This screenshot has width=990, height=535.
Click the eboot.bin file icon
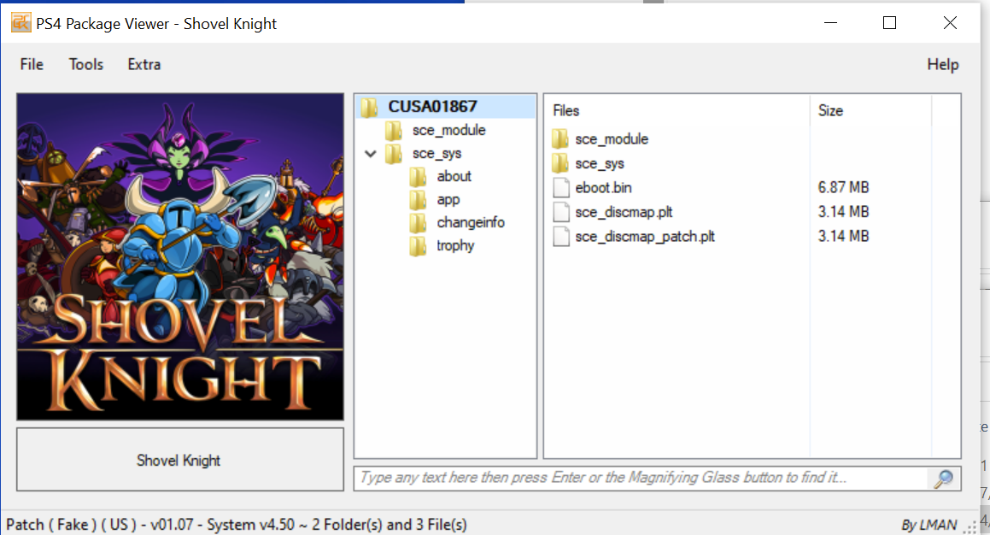560,188
